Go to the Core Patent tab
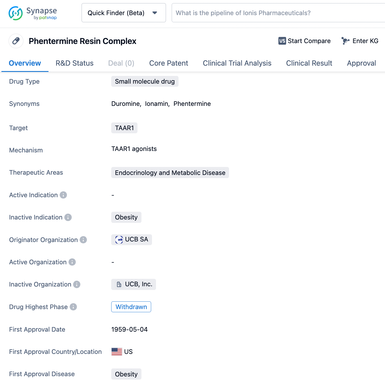The width and height of the screenshot is (385, 383). (x=169, y=63)
